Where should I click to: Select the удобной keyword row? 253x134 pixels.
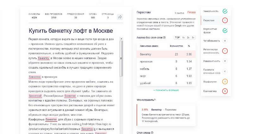coord(166,83)
